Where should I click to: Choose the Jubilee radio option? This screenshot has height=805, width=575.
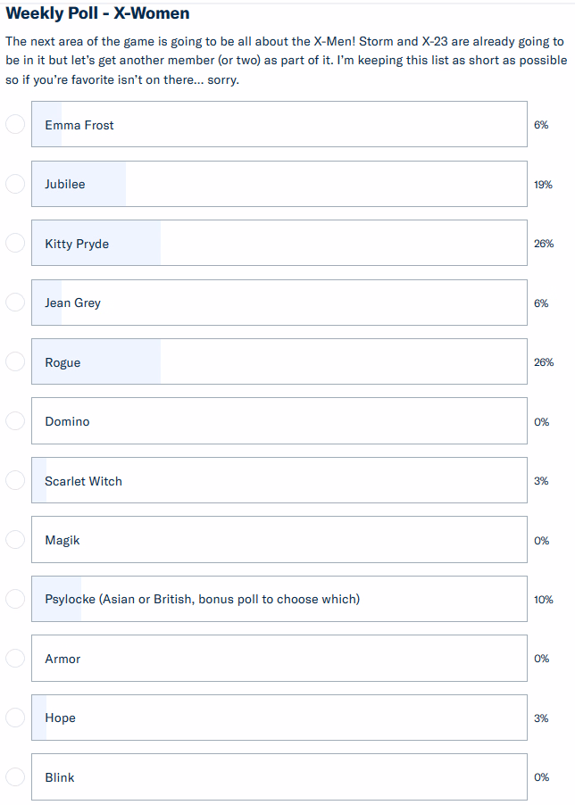tap(15, 184)
